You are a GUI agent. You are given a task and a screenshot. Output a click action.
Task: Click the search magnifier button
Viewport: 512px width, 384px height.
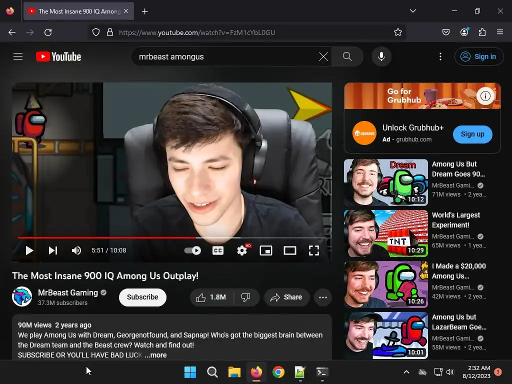tap(347, 56)
